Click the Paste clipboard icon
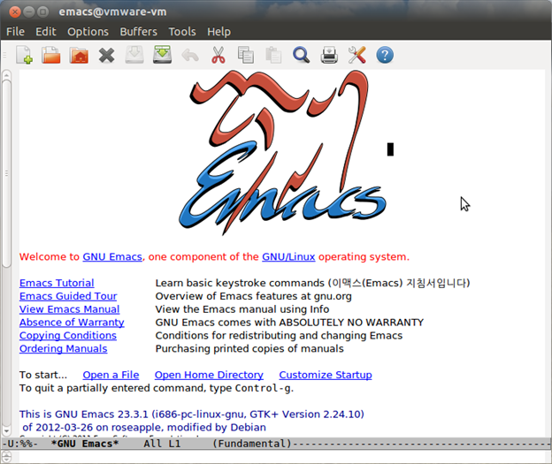Viewport: 552px width, 464px height. click(x=273, y=55)
